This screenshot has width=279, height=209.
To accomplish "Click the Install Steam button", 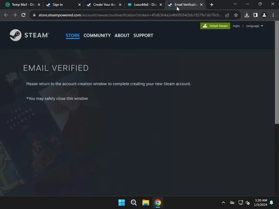I will (215, 26).
